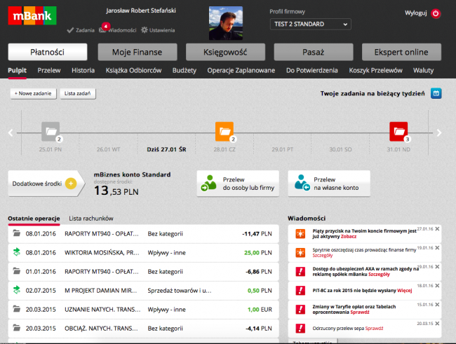Click green transfer icon of WIKTORIA MOSIŃSKA row
The image size is (456, 344).
(x=17, y=252)
